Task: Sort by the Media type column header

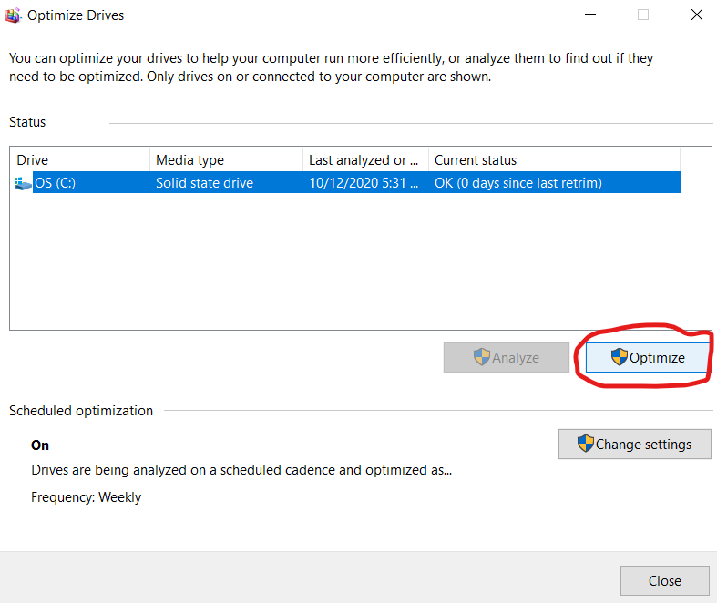Action: (226, 160)
